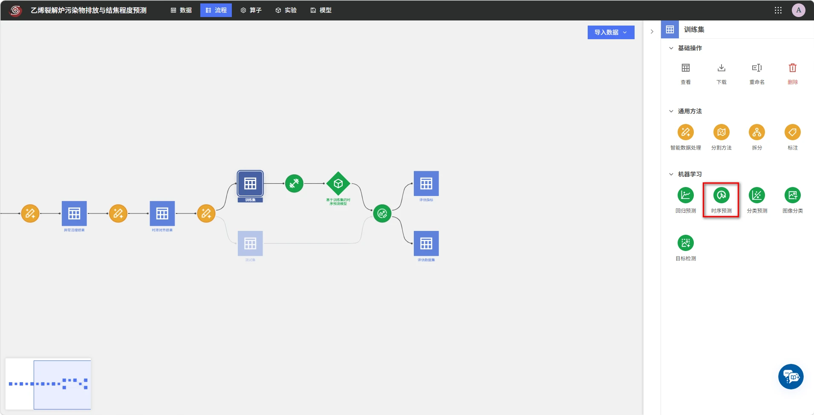The height and width of the screenshot is (415, 814).
Task: Click the red 删除 (delete) trash icon
Action: pos(793,68)
